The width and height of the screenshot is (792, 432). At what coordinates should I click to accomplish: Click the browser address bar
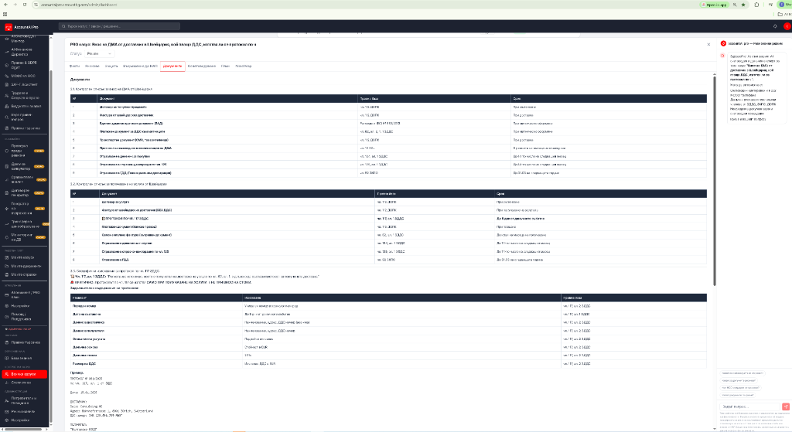[x=364, y=5]
